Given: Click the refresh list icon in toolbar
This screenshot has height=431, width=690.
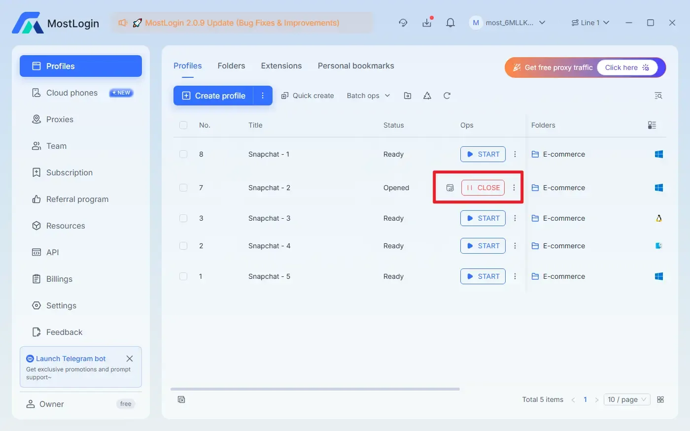Looking at the screenshot, I should pos(447,96).
